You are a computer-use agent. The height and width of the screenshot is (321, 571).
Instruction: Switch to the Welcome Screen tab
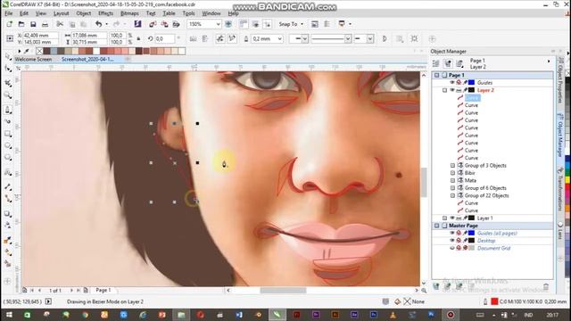pos(33,59)
